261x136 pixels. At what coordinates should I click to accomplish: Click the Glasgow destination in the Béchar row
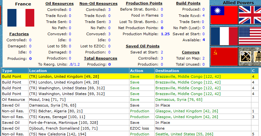[187, 111]
